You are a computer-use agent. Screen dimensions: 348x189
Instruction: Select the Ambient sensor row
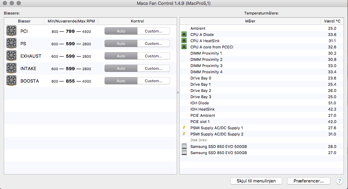point(261,28)
